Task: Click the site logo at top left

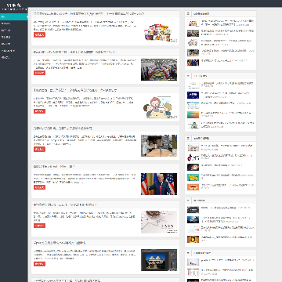Action: 14,6
